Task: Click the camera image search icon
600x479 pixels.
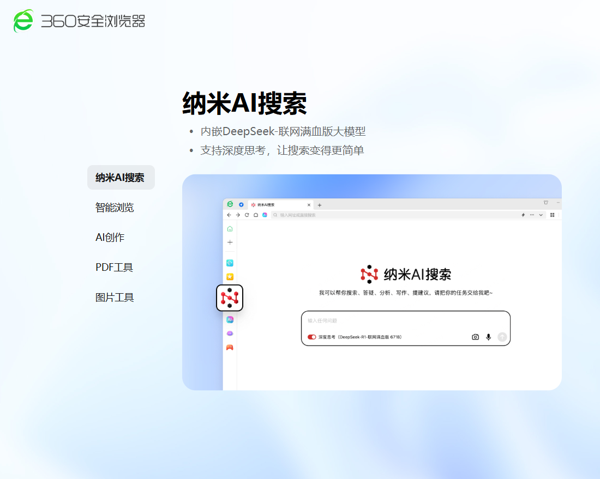Action: 475,337
